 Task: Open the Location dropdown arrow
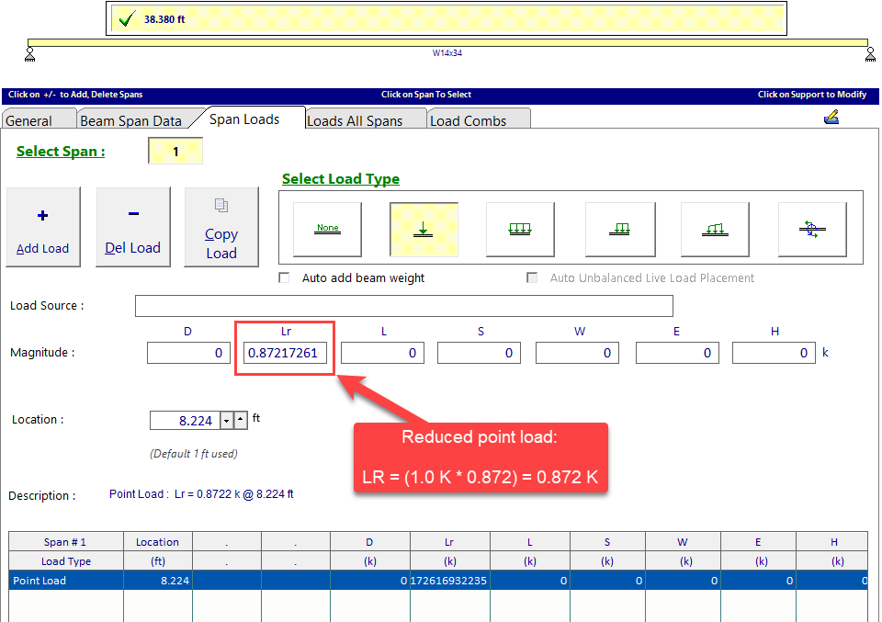point(226,420)
